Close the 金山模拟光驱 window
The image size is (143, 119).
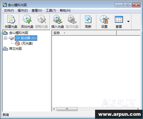click(x=136, y=5)
